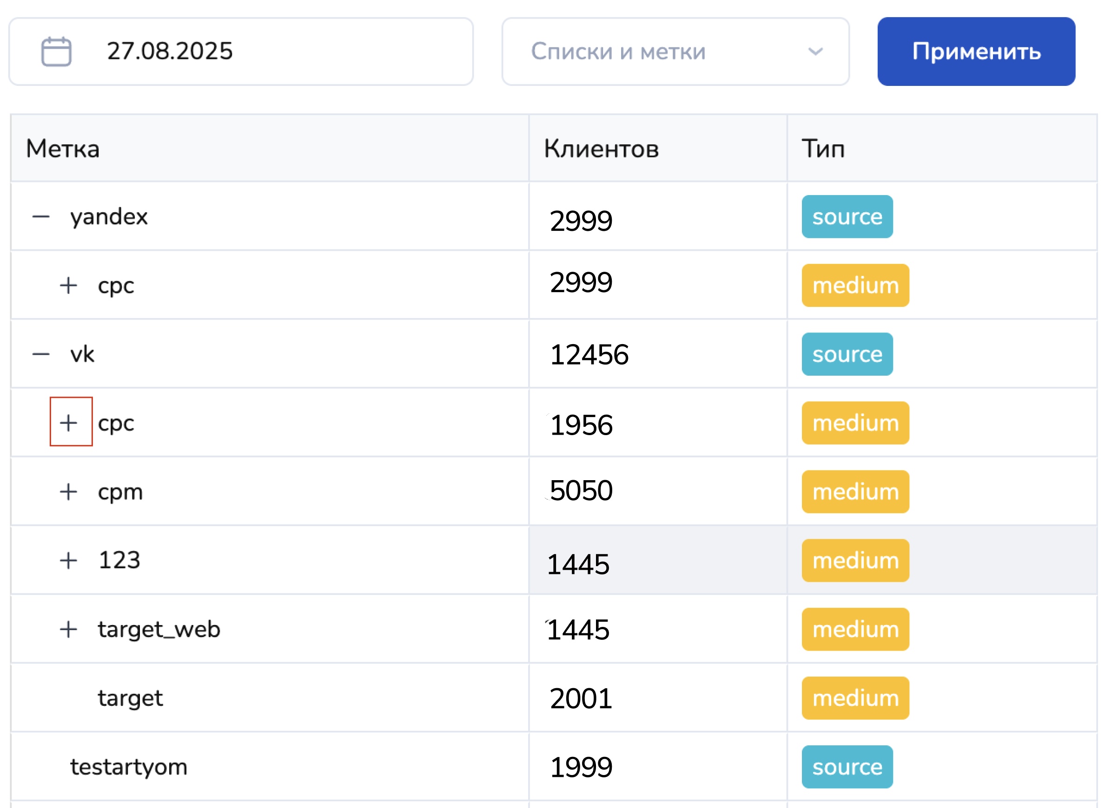This screenshot has width=1112, height=808.
Task: Click the Применить button
Action: click(x=976, y=52)
